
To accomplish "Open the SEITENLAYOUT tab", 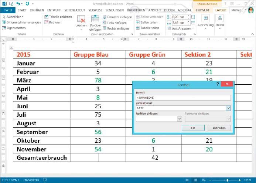I will [75, 10].
